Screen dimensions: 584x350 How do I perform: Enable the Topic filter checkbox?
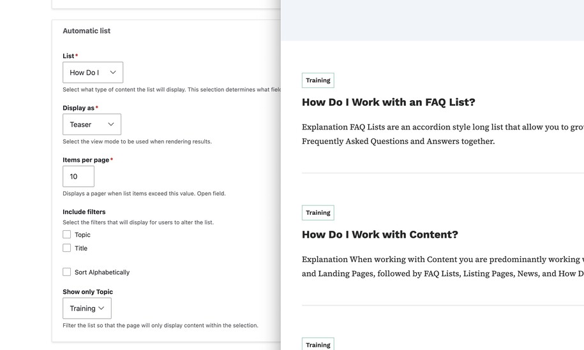coord(66,235)
